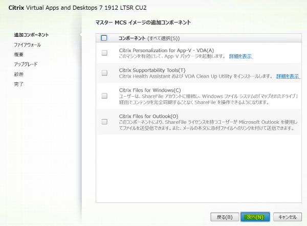
Task: Click the Microsoft Outlook description text
Action: (x=208, y=125)
